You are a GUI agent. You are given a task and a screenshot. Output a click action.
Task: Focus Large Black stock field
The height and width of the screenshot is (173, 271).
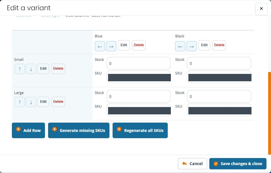coord(219,96)
